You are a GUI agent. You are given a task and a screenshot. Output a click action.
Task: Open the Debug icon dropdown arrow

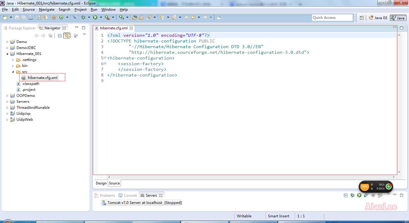pos(89,17)
